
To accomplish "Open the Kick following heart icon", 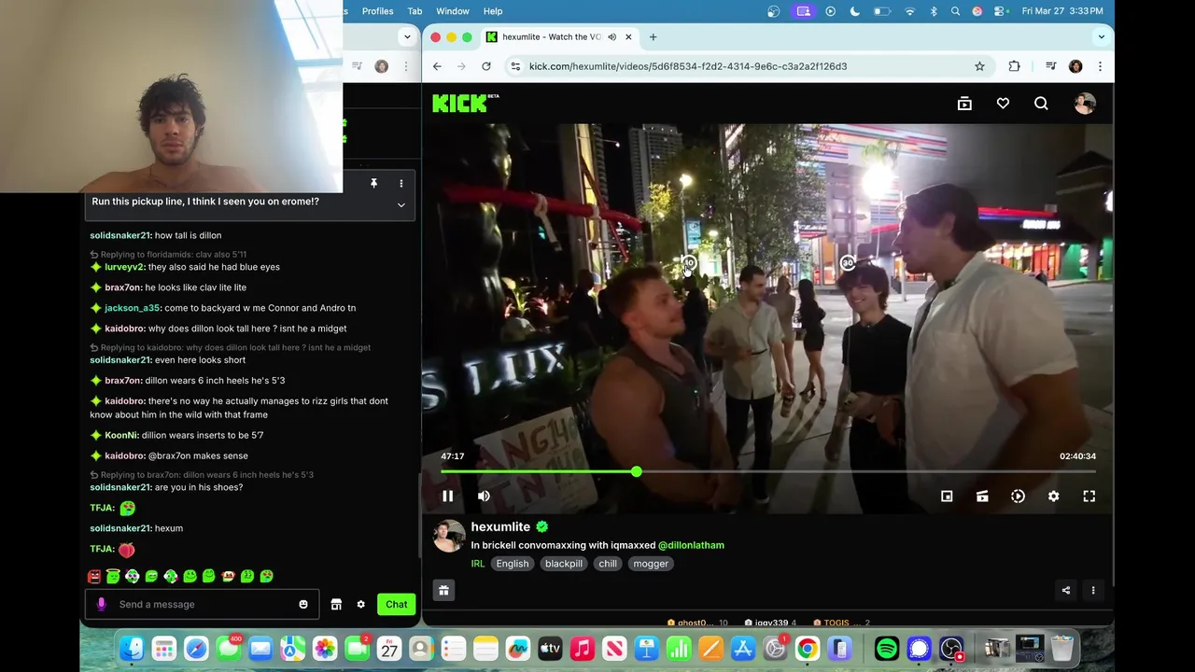I will coord(1003,104).
